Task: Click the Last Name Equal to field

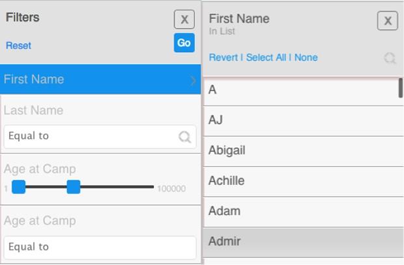Action: (100, 137)
